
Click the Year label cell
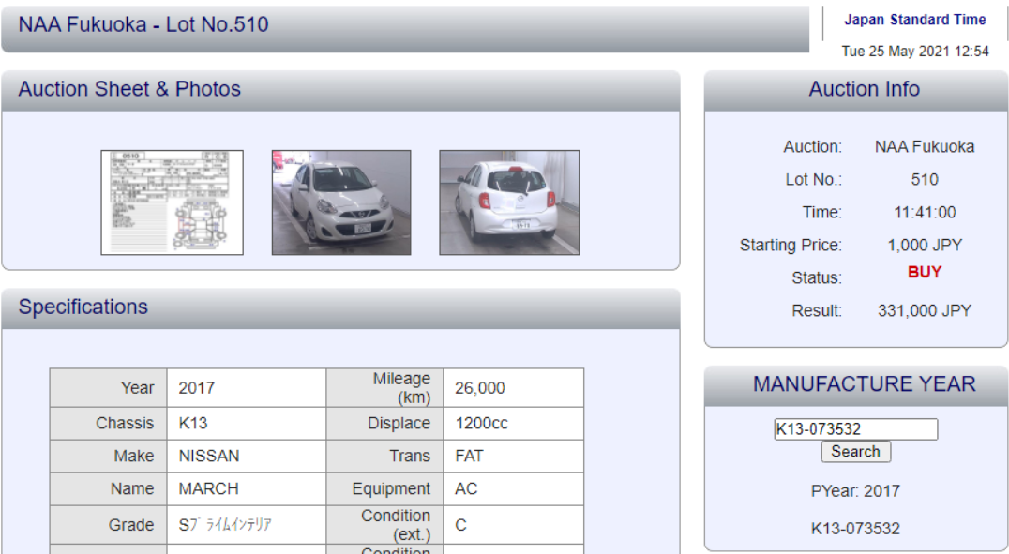click(x=108, y=388)
